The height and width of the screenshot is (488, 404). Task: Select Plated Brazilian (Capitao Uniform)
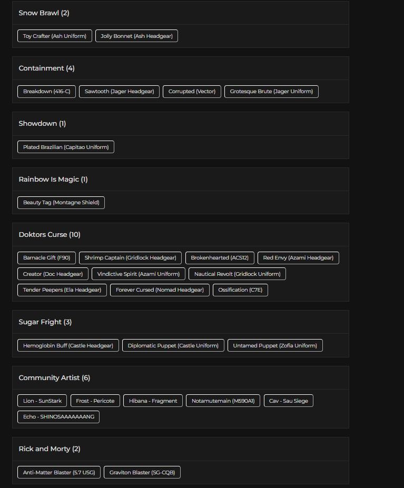tap(66, 147)
